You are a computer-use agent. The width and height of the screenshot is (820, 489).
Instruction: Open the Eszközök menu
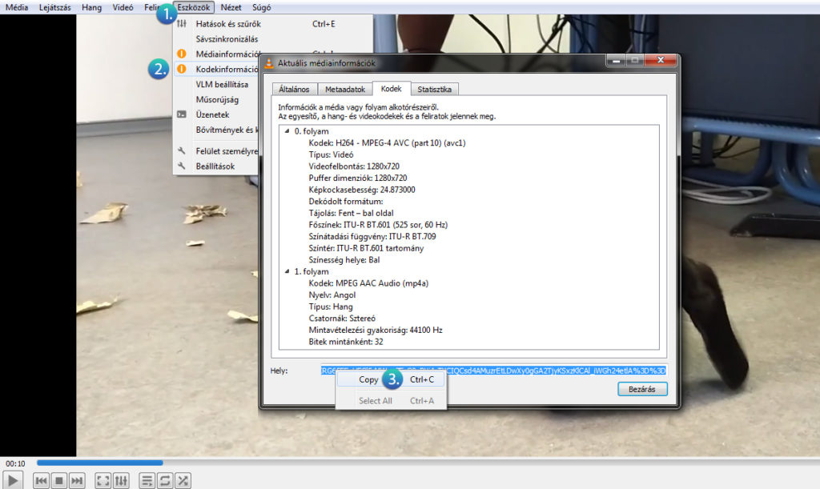[x=194, y=7]
